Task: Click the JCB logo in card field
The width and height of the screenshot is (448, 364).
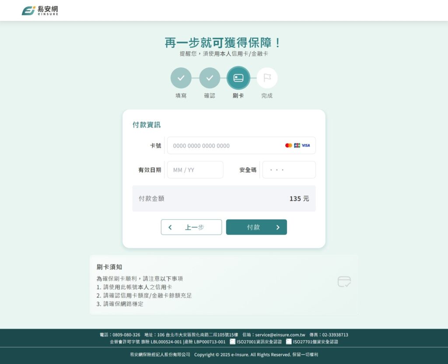Action: pos(297,145)
